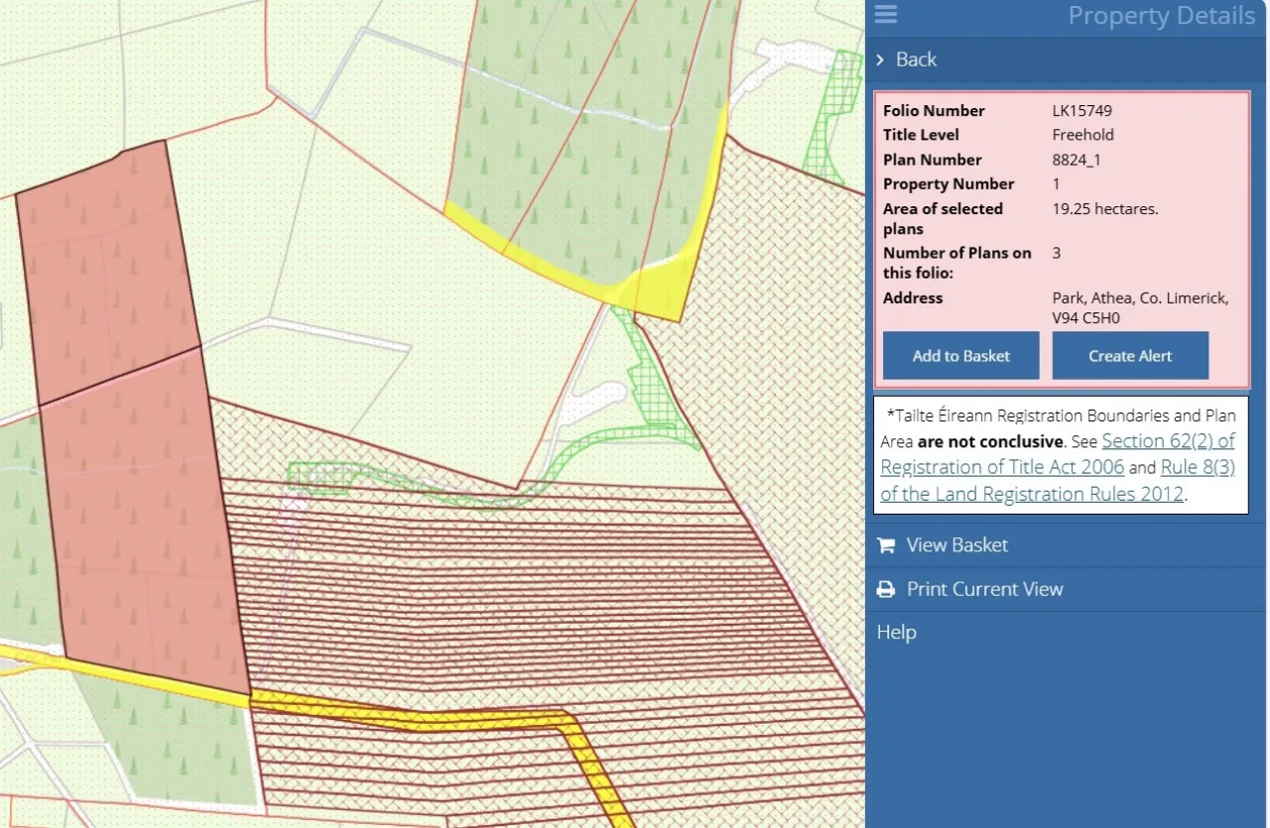Select the View Basket text label
Screen dimensions: 1270x828
pos(956,545)
